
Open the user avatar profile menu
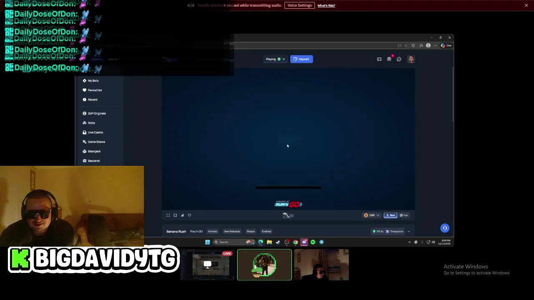coord(411,59)
